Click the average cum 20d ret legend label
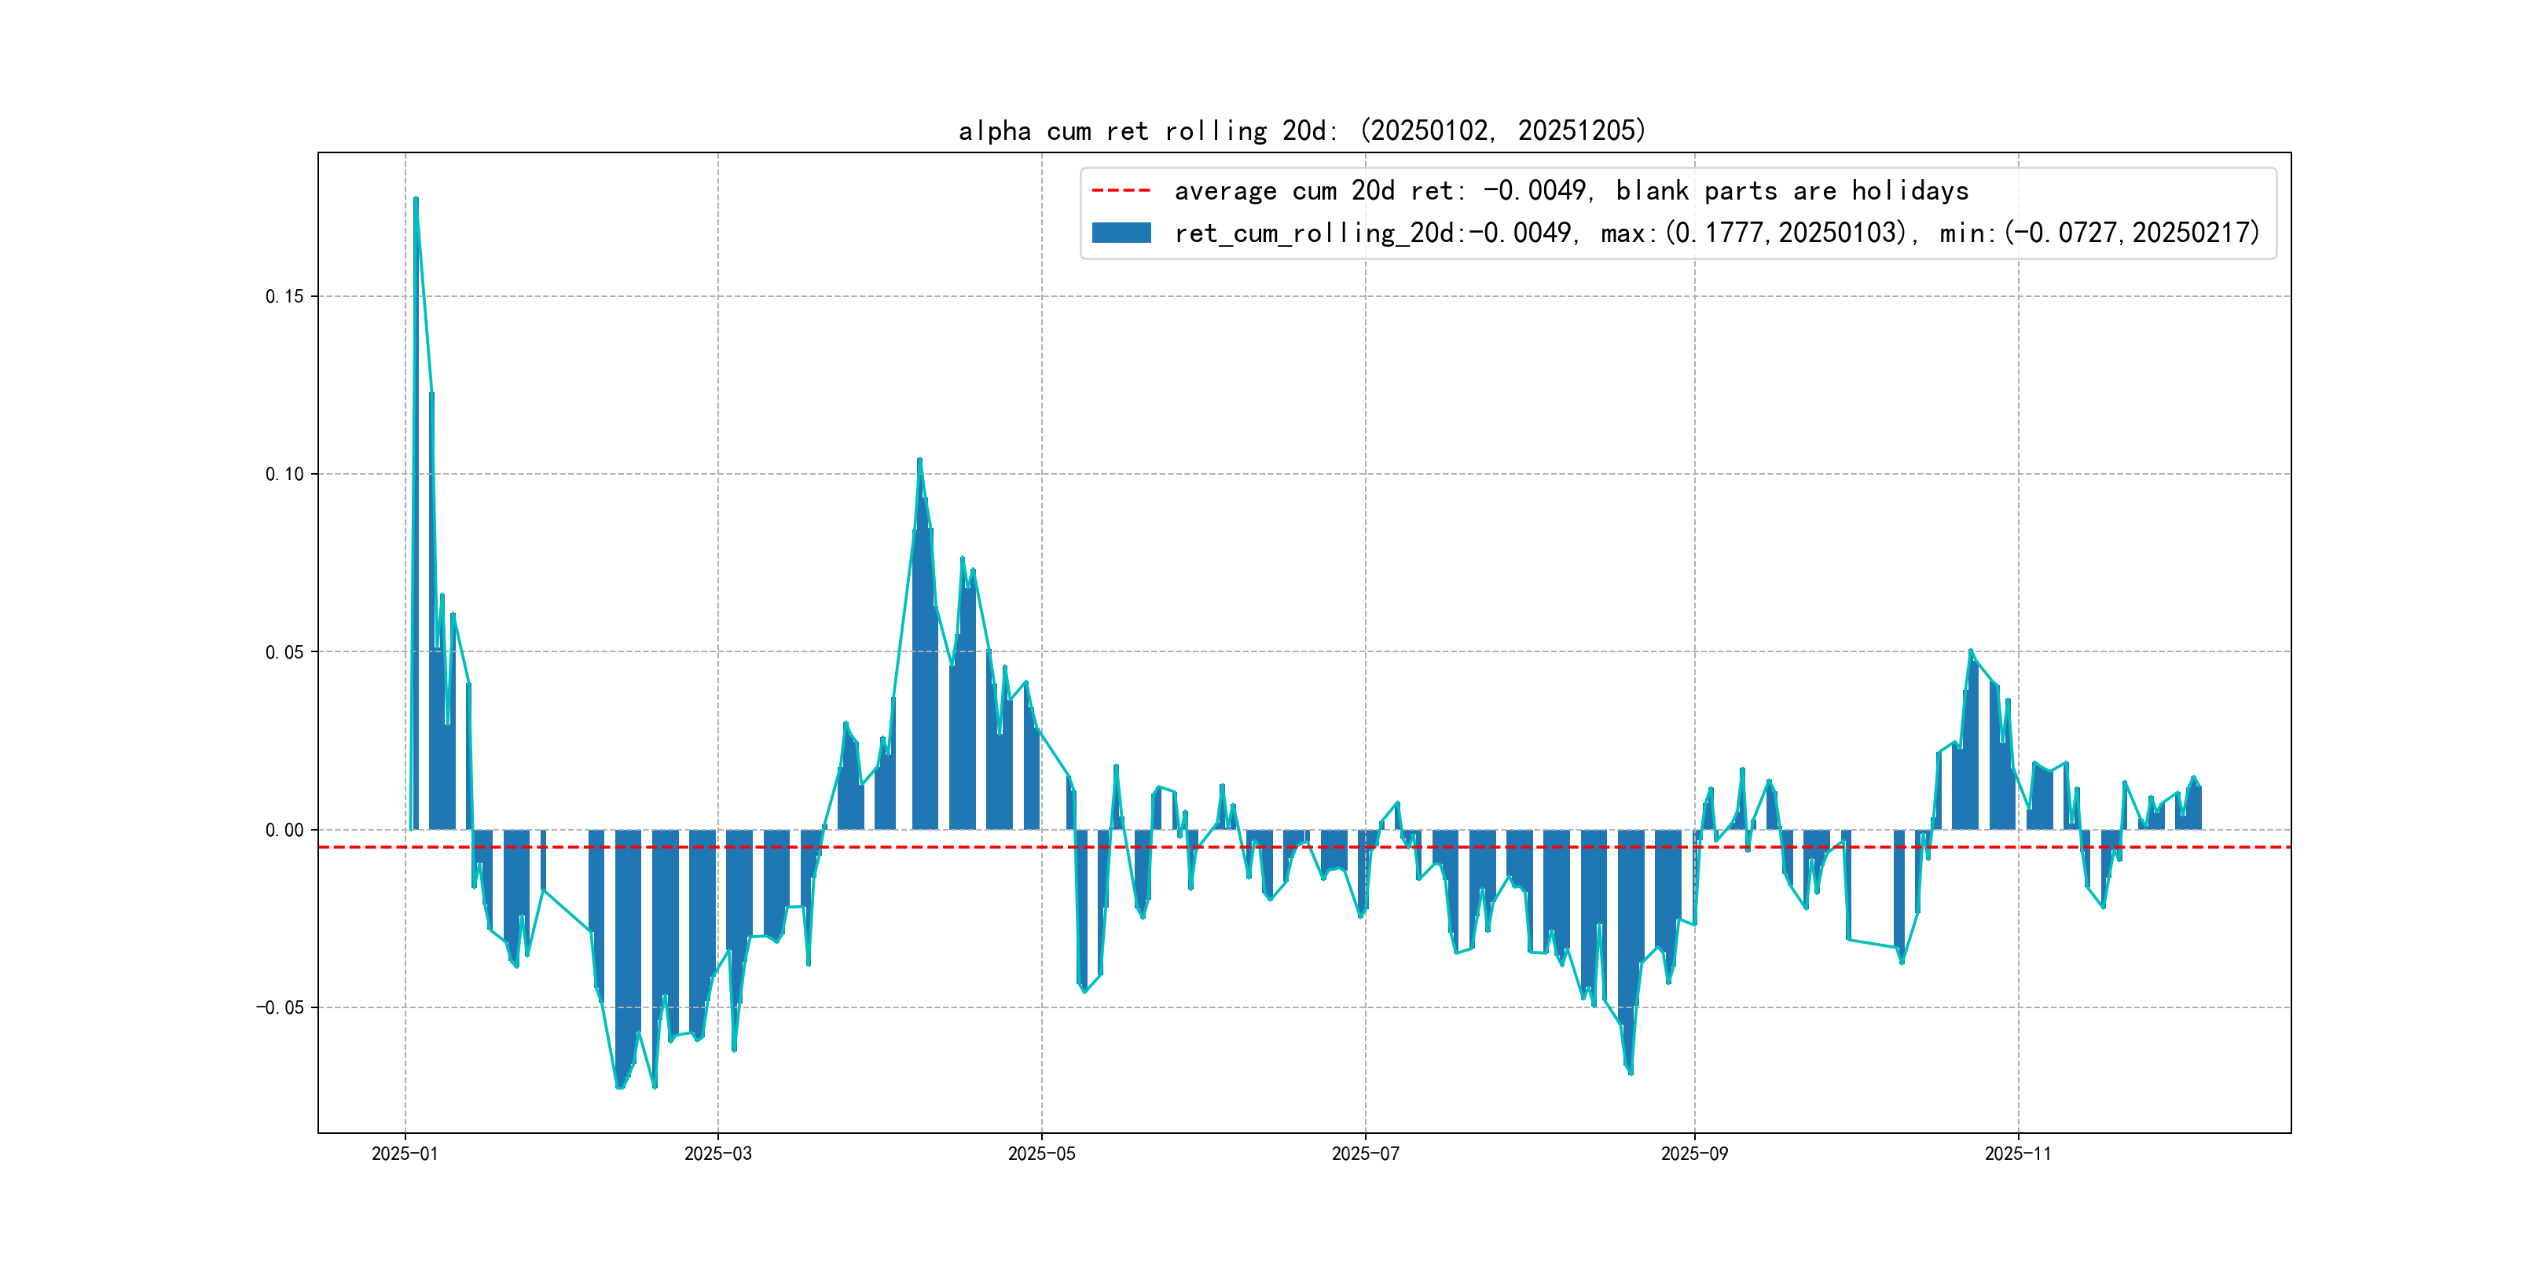The width and height of the screenshot is (2546, 1273). [1571, 191]
